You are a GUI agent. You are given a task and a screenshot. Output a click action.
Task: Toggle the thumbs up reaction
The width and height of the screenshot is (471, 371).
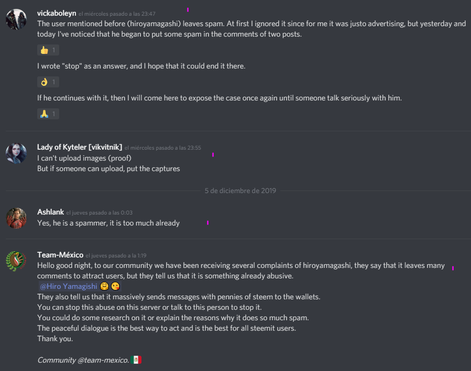coord(48,50)
